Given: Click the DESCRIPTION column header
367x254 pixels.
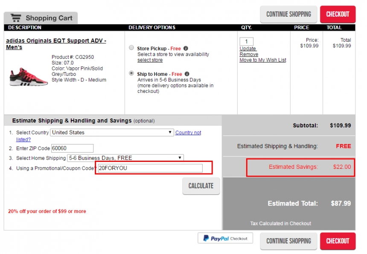Looking at the screenshot, I should (25, 28).
